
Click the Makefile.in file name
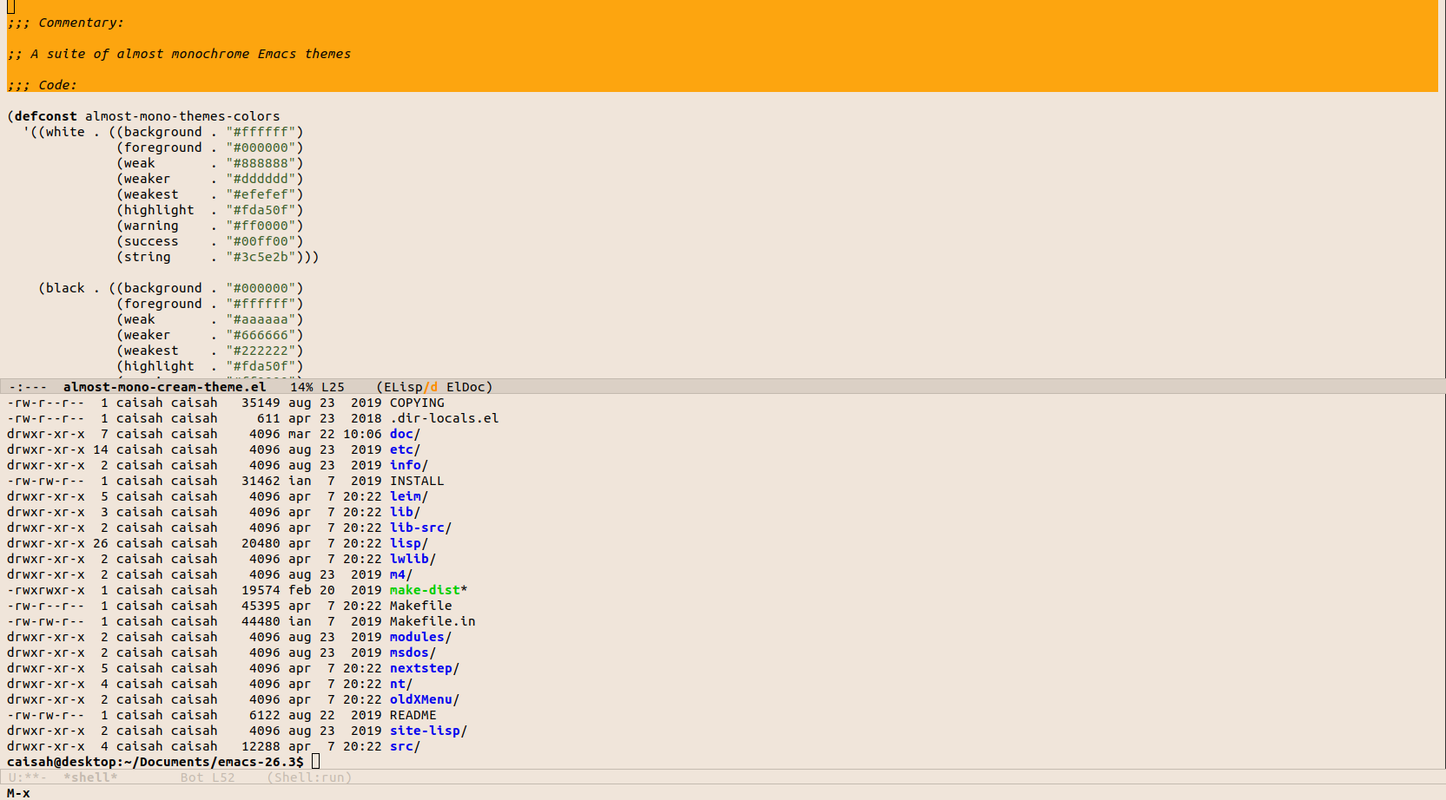tap(432, 621)
